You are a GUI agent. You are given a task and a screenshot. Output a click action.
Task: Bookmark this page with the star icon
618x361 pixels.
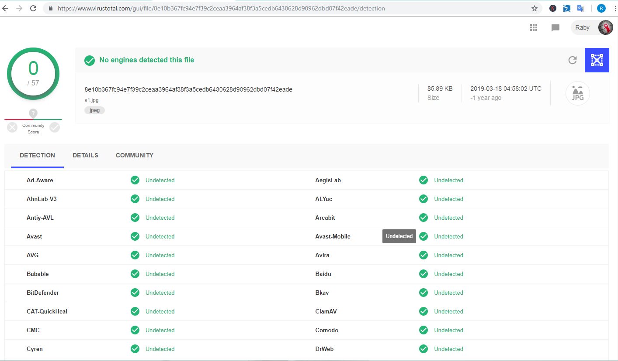point(534,8)
